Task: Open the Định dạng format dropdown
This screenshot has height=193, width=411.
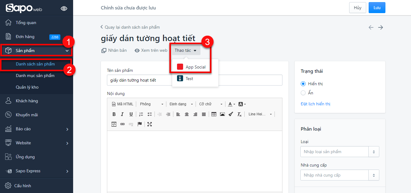Action: [x=181, y=104]
